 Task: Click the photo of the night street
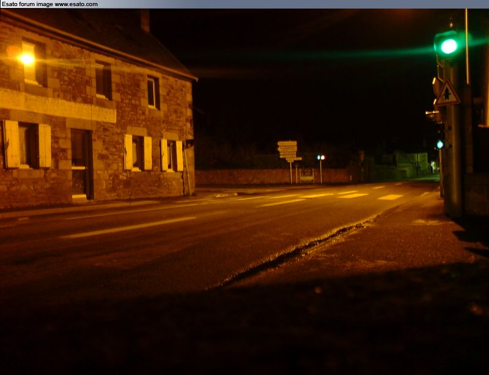(244, 192)
